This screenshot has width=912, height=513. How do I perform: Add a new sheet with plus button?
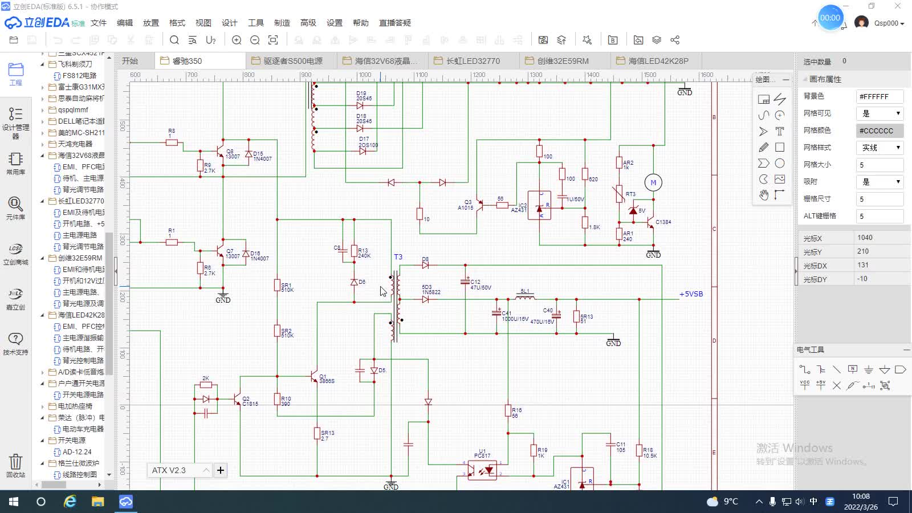tap(221, 470)
